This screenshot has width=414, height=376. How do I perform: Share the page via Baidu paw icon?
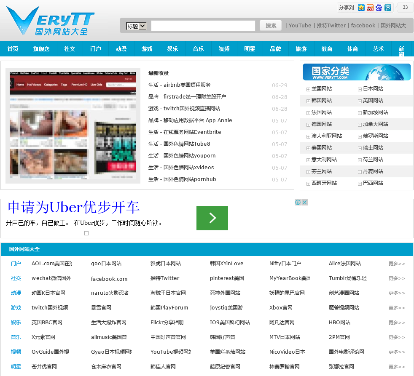click(379, 8)
